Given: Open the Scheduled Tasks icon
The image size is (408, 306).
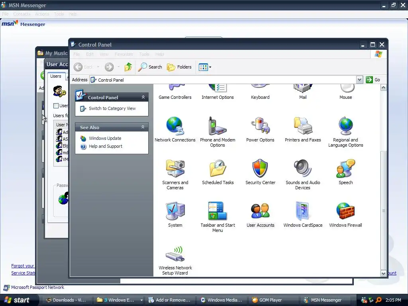Looking at the screenshot, I should (218, 172).
